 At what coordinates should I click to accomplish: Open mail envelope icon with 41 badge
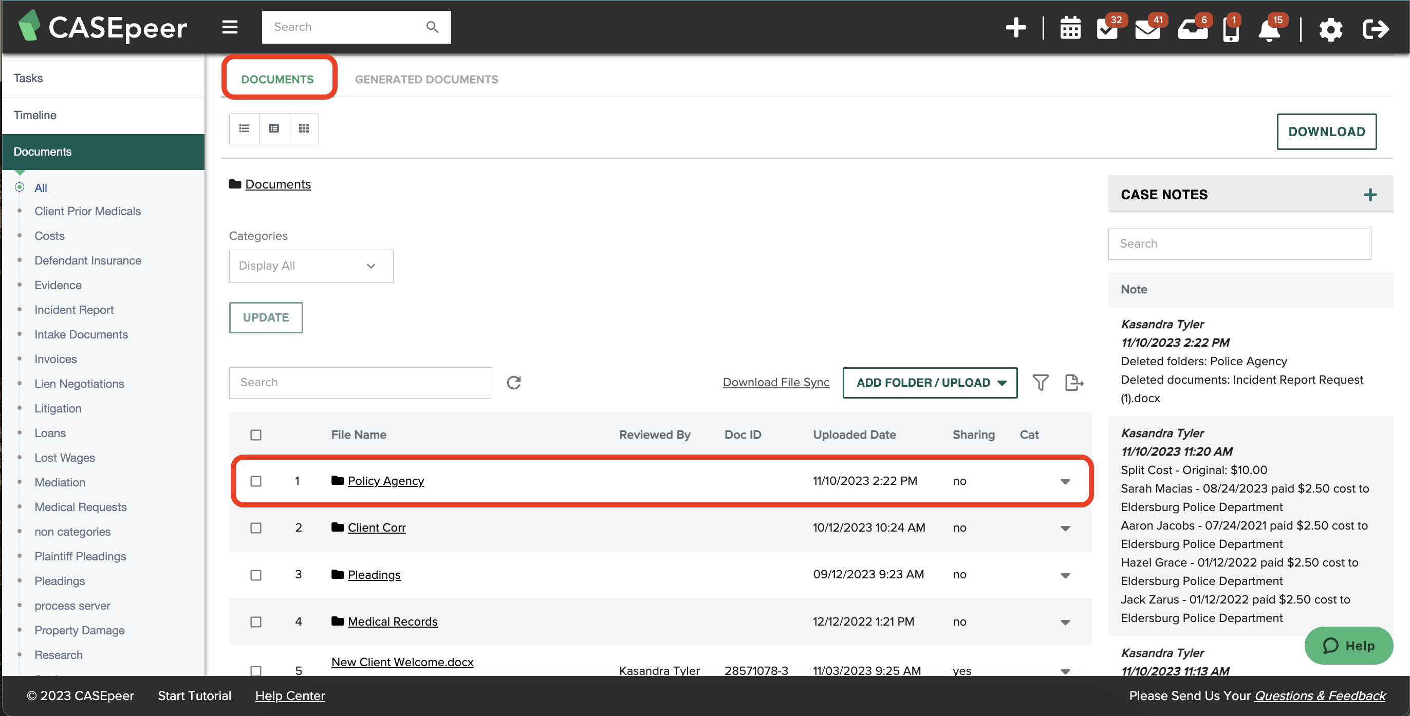[1148, 30]
